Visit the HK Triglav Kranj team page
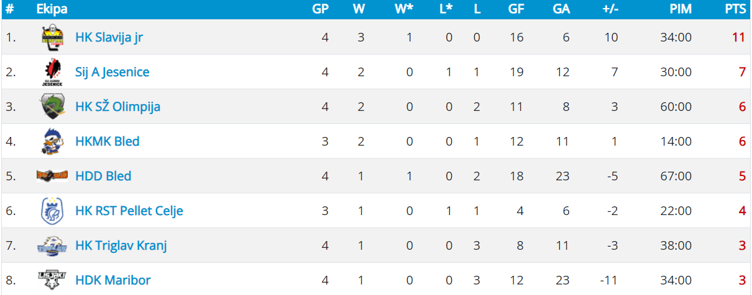Screen dimensions: 752x295 click(121, 245)
